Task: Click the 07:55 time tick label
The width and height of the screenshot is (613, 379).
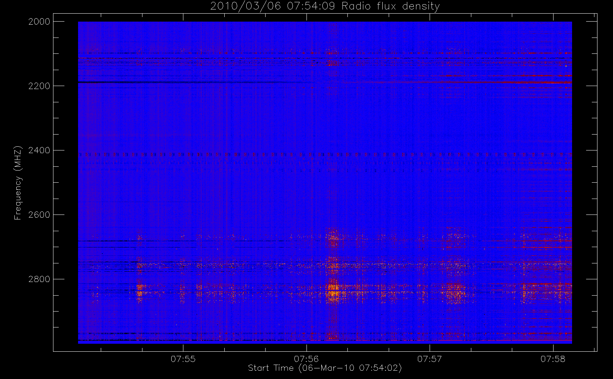Action: point(183,359)
